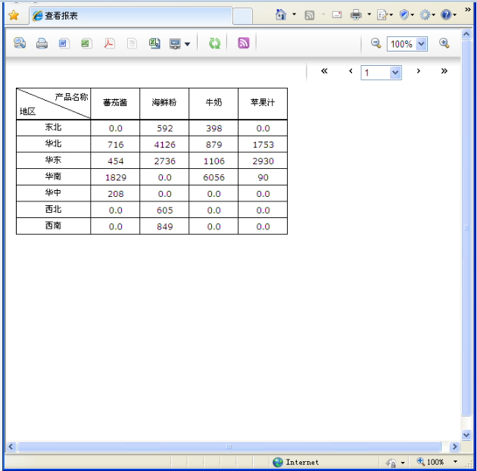
Task: Select the 西北 row label
Action: [53, 210]
